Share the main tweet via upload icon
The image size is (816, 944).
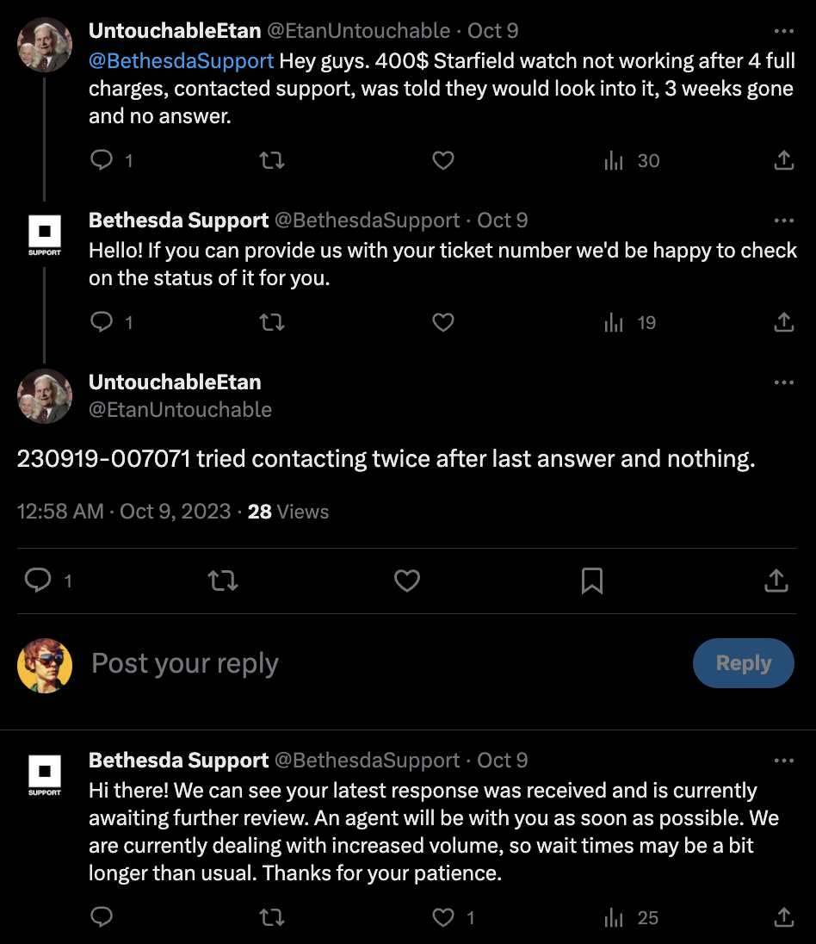(776, 581)
